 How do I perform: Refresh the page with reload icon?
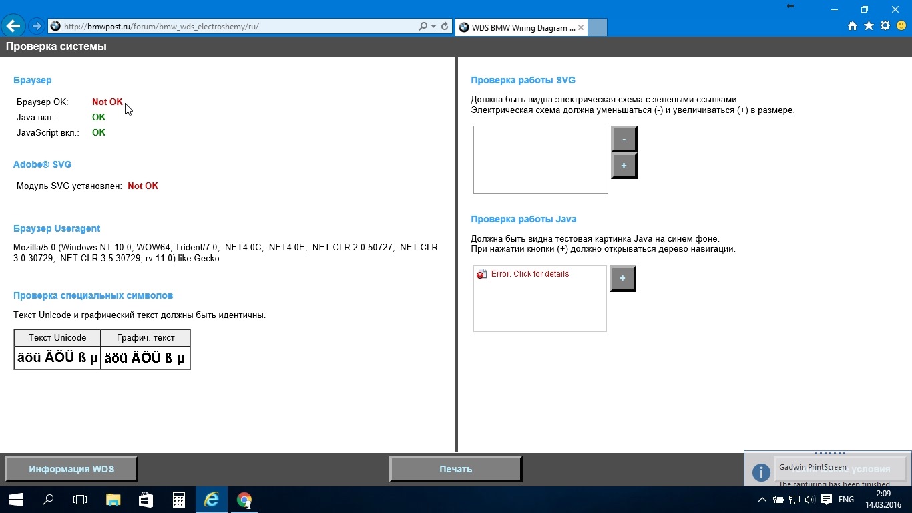coord(445,27)
